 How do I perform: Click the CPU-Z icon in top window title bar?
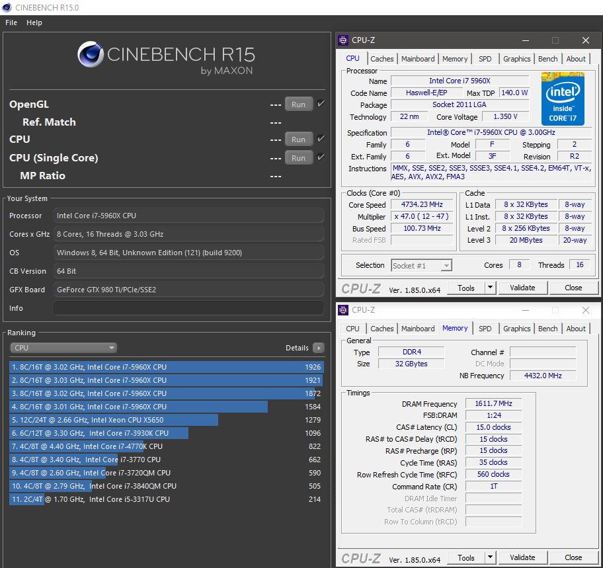[x=343, y=40]
